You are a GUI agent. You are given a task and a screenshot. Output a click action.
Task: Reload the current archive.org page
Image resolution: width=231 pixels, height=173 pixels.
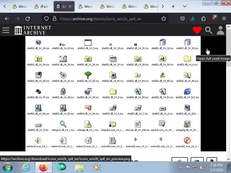pos(28,19)
